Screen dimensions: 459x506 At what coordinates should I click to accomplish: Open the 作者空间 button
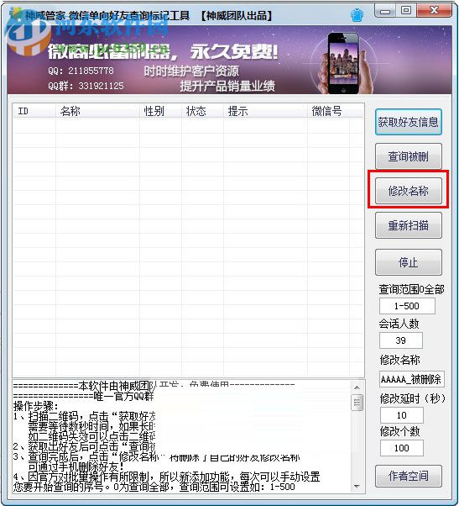pyautogui.click(x=408, y=476)
